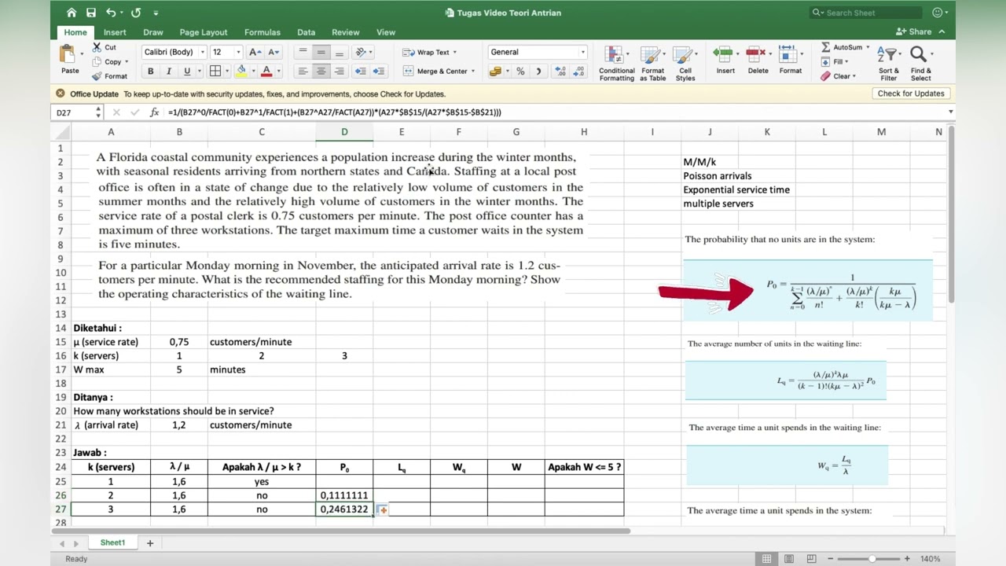Toggle Wrap Text
Screen dimensions: 1006x566
pyautogui.click(x=429, y=52)
